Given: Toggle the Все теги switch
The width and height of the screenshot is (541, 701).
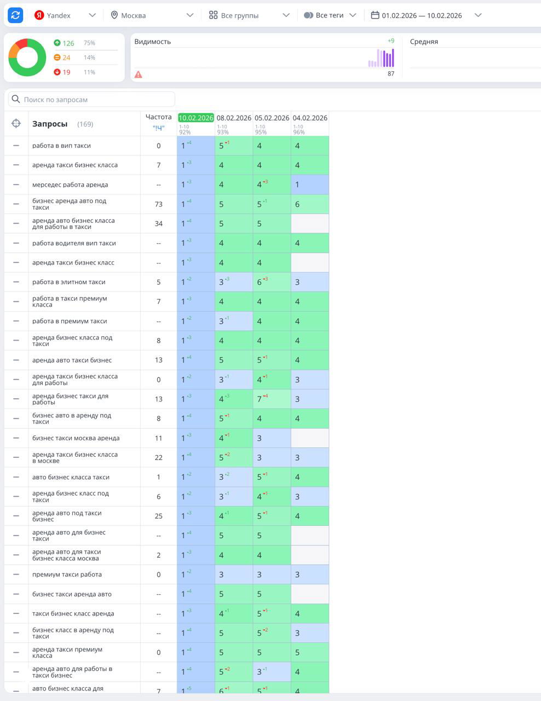Looking at the screenshot, I should click(308, 15).
